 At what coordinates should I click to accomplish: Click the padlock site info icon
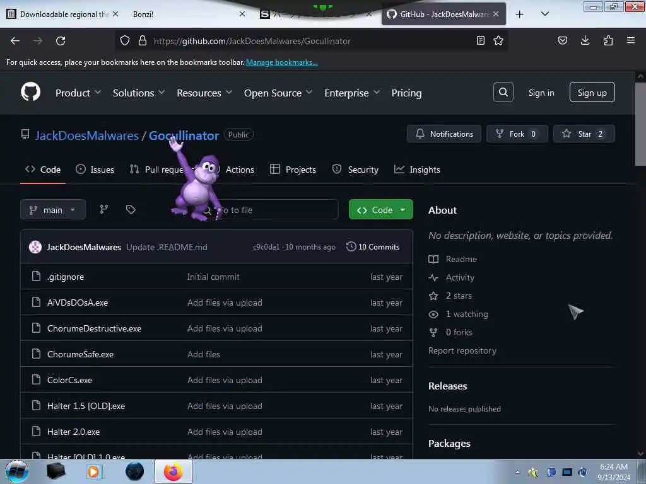click(x=143, y=40)
